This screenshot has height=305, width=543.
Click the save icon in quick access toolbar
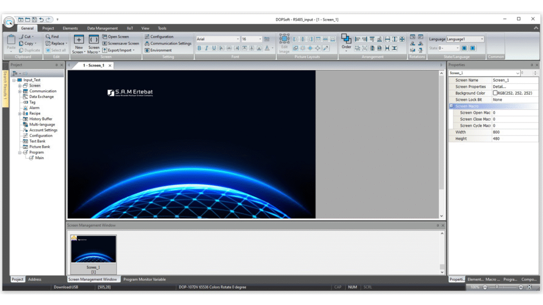tap(34, 20)
